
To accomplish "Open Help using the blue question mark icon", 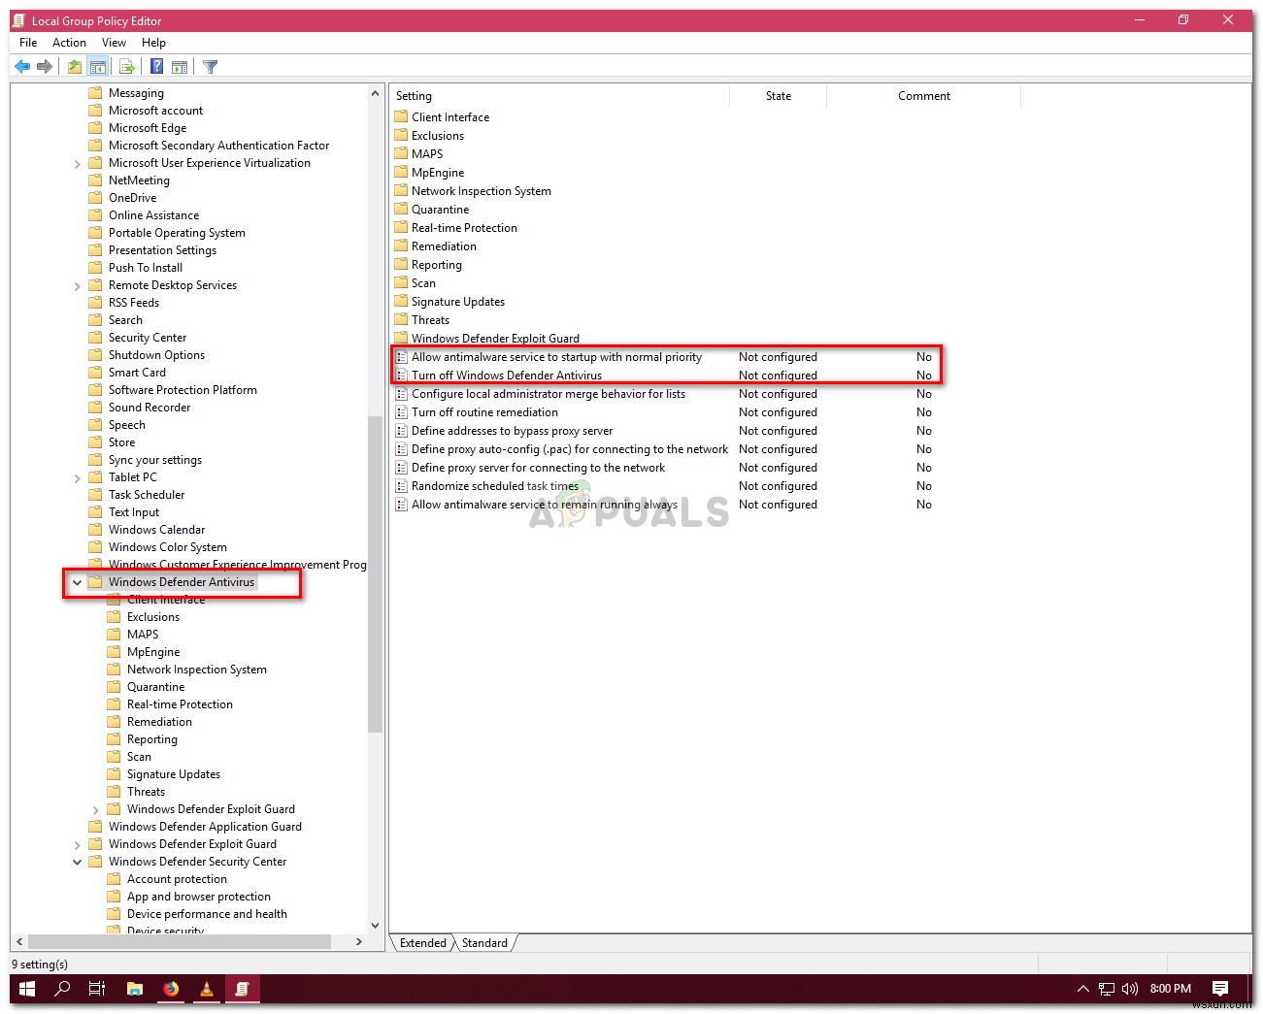I will tap(156, 66).
